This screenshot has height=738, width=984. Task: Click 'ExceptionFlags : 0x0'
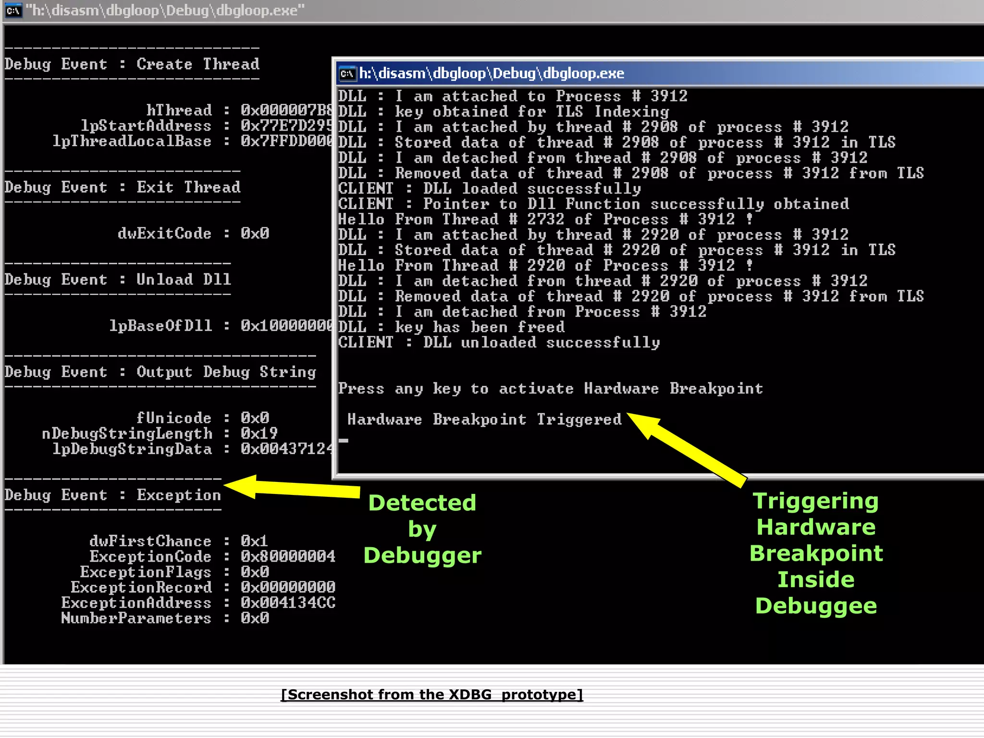coord(174,572)
